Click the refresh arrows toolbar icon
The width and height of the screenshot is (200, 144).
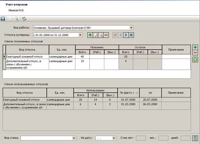point(24,19)
